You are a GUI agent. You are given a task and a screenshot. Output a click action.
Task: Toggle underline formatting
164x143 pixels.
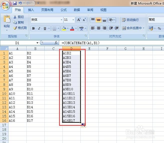(45, 28)
